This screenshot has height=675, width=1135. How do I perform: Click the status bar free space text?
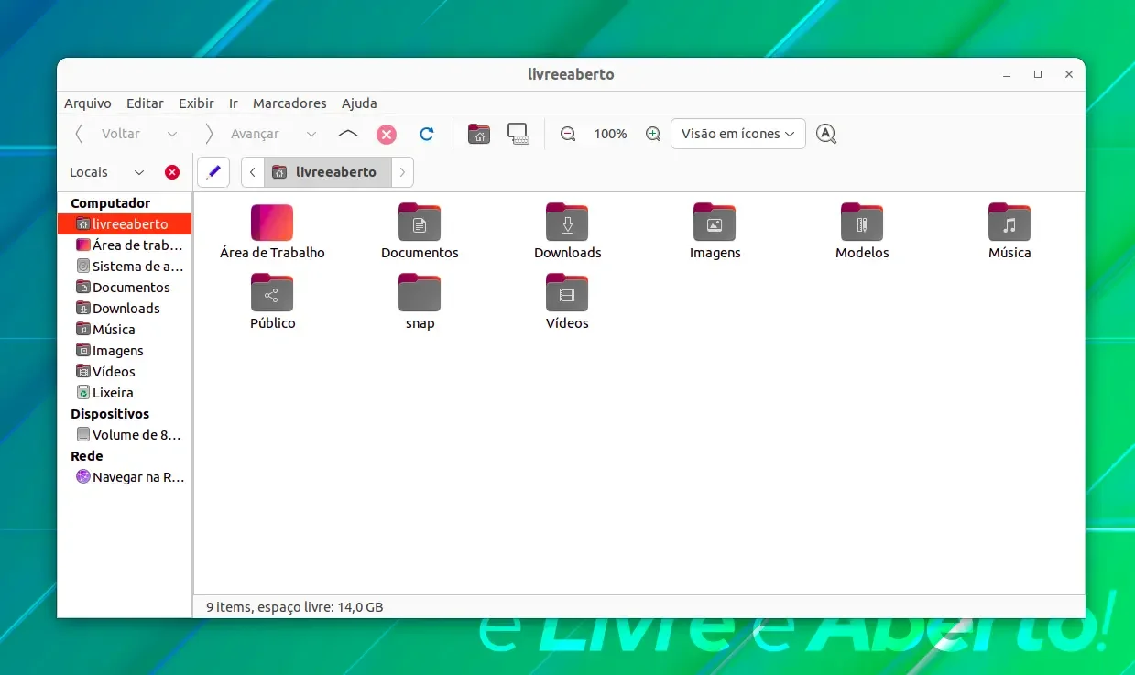294,606
